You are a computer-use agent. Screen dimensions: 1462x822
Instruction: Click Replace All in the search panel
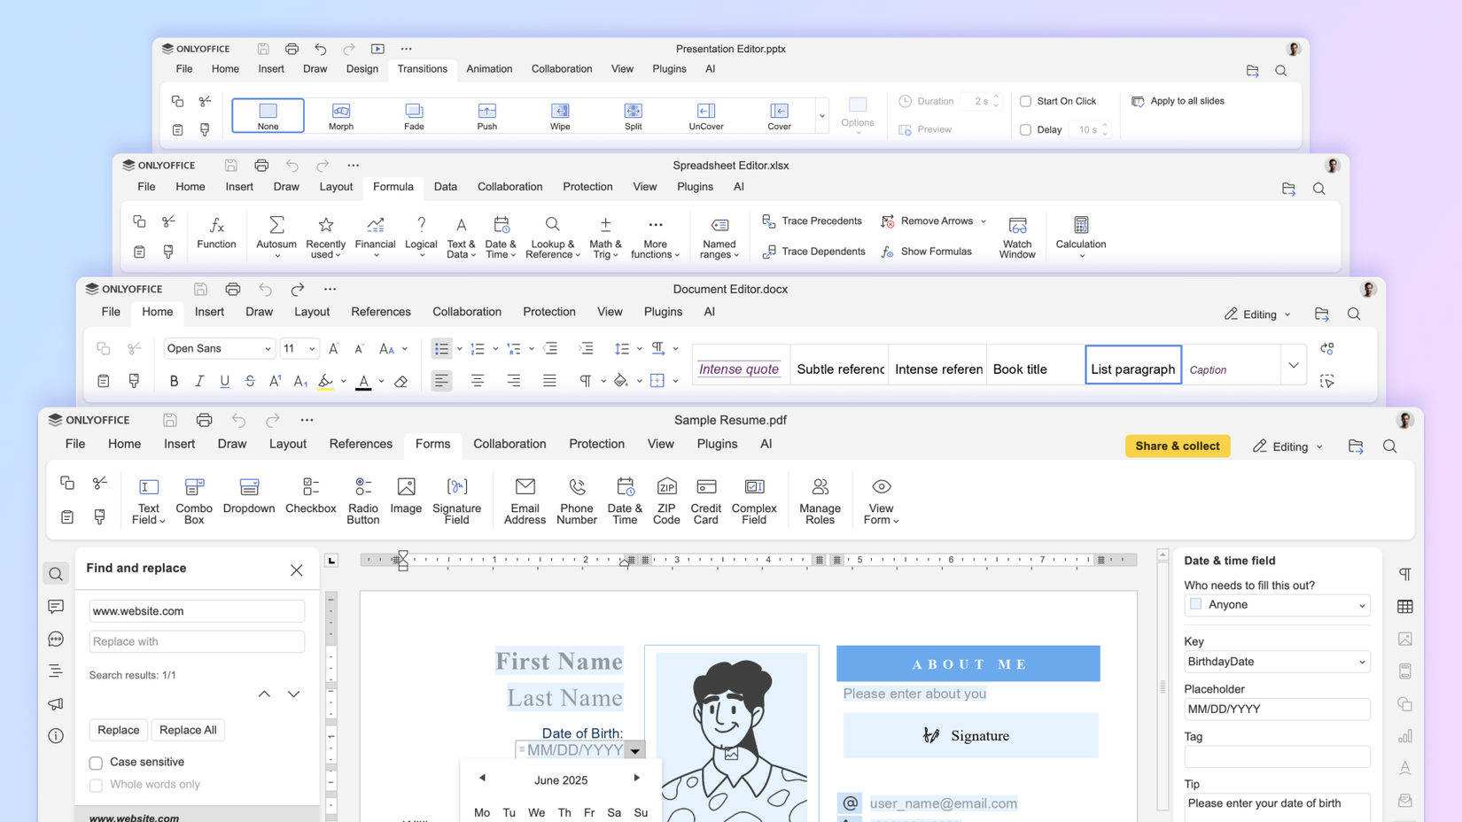click(x=188, y=730)
